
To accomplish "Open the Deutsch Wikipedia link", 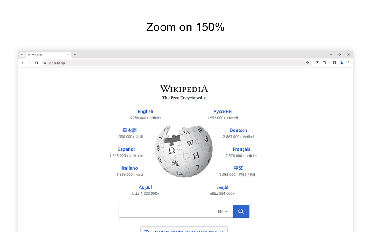I will [238, 130].
